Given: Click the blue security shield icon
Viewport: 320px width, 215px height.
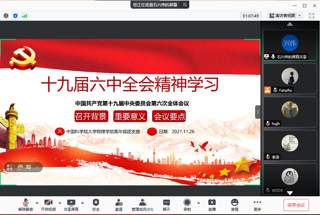Looking at the screenshot, I should coord(15,16).
